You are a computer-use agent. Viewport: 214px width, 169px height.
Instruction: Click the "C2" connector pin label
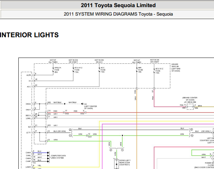(49, 131)
